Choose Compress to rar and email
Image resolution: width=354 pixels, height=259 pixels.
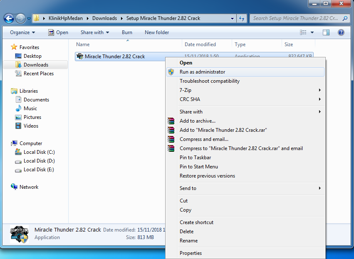tap(245, 148)
